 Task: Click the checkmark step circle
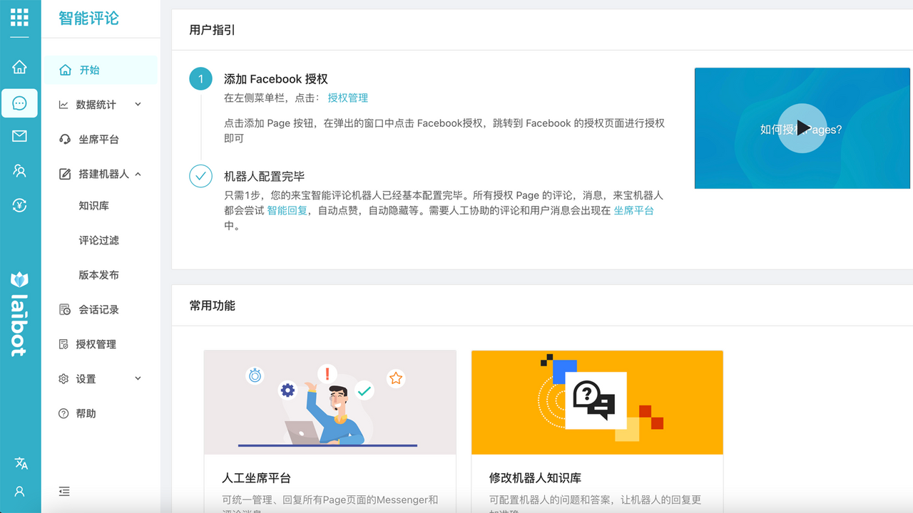pyautogui.click(x=200, y=176)
